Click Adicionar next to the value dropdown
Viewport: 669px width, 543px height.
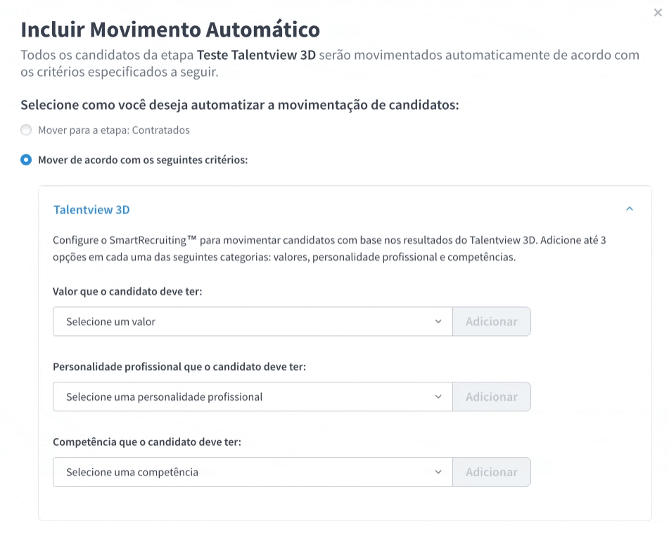click(492, 321)
